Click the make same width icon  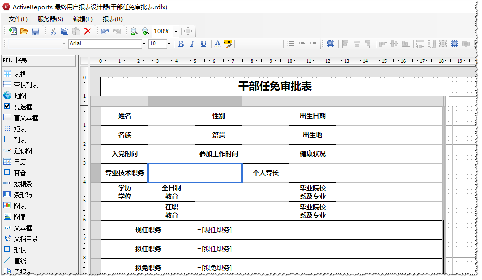pyautogui.click(x=420, y=44)
